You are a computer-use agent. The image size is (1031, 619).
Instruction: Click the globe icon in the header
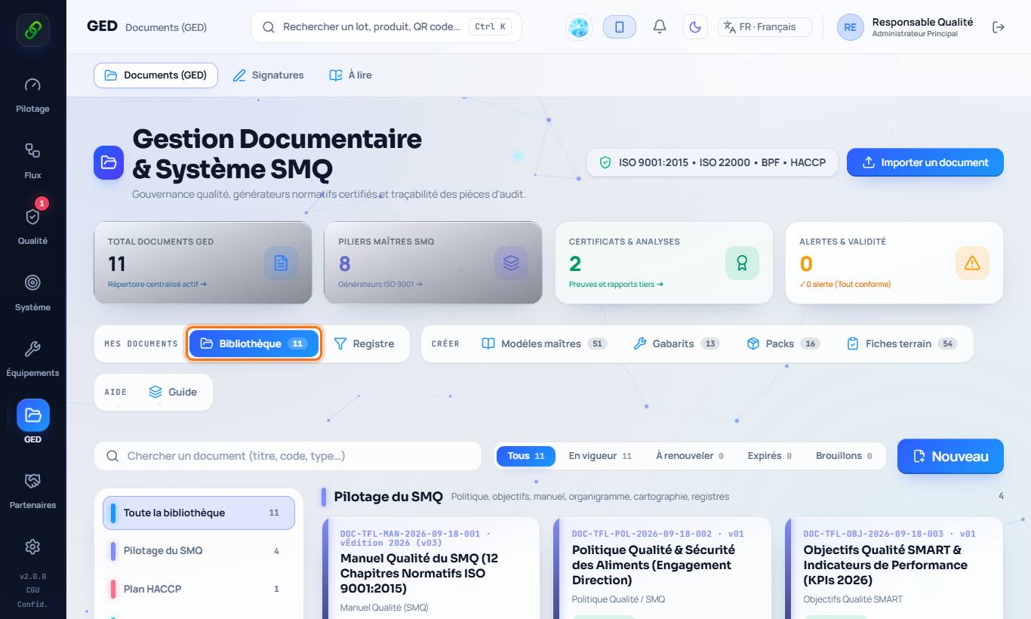(579, 27)
